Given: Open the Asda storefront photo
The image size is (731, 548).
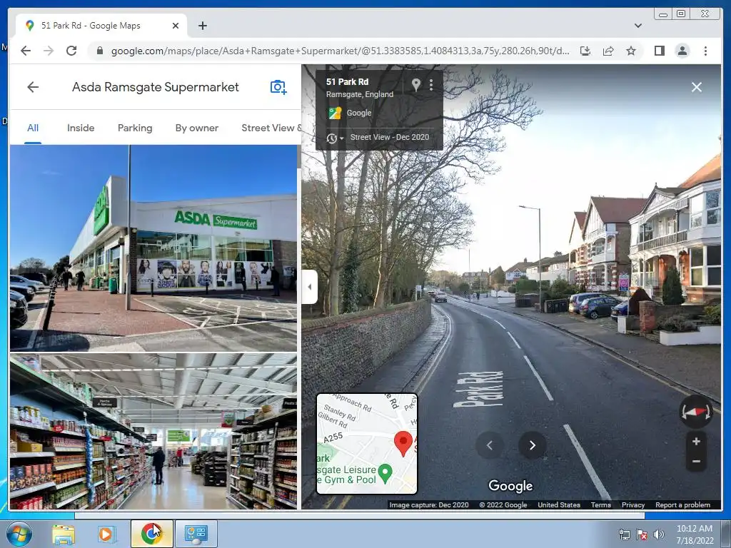Looking at the screenshot, I should point(153,248).
